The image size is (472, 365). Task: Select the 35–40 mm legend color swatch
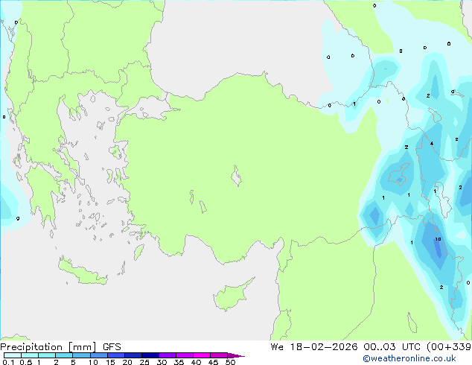(184, 355)
